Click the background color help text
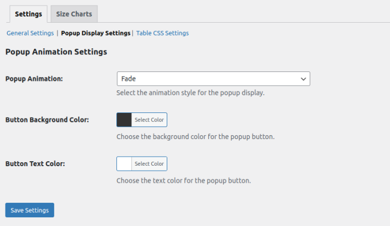Viewport: 390px width, 226px height. click(195, 136)
